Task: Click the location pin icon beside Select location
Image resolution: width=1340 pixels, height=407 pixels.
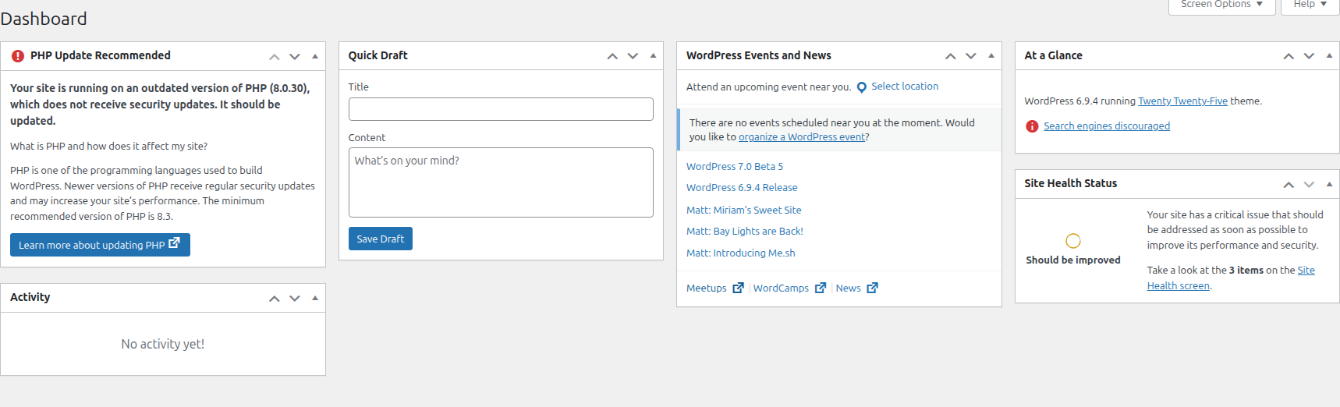Action: point(862,87)
